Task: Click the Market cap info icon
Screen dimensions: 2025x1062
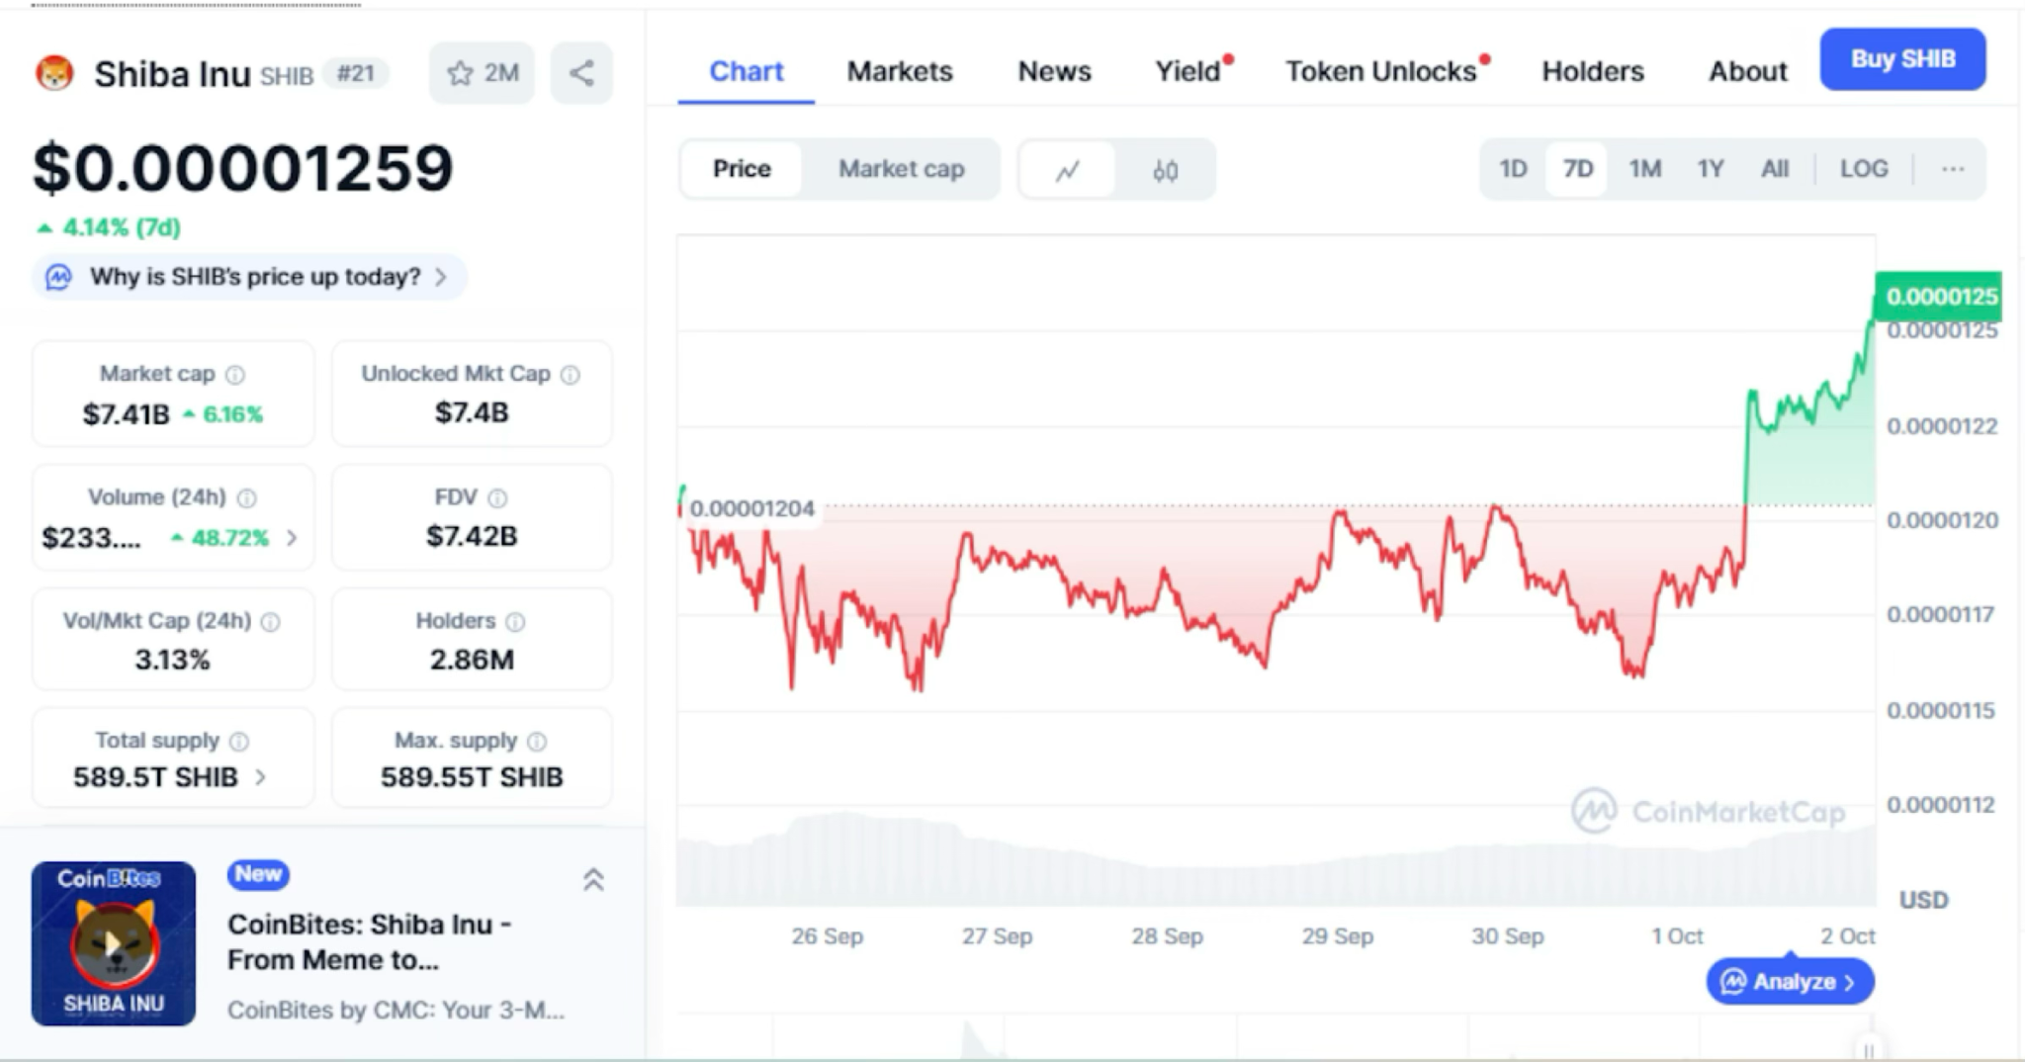Action: (235, 375)
